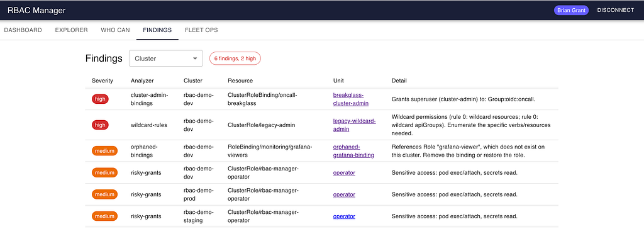The width and height of the screenshot is (644, 251).
Task: Click the high badge on wildcard-rules row
Action: click(x=100, y=125)
